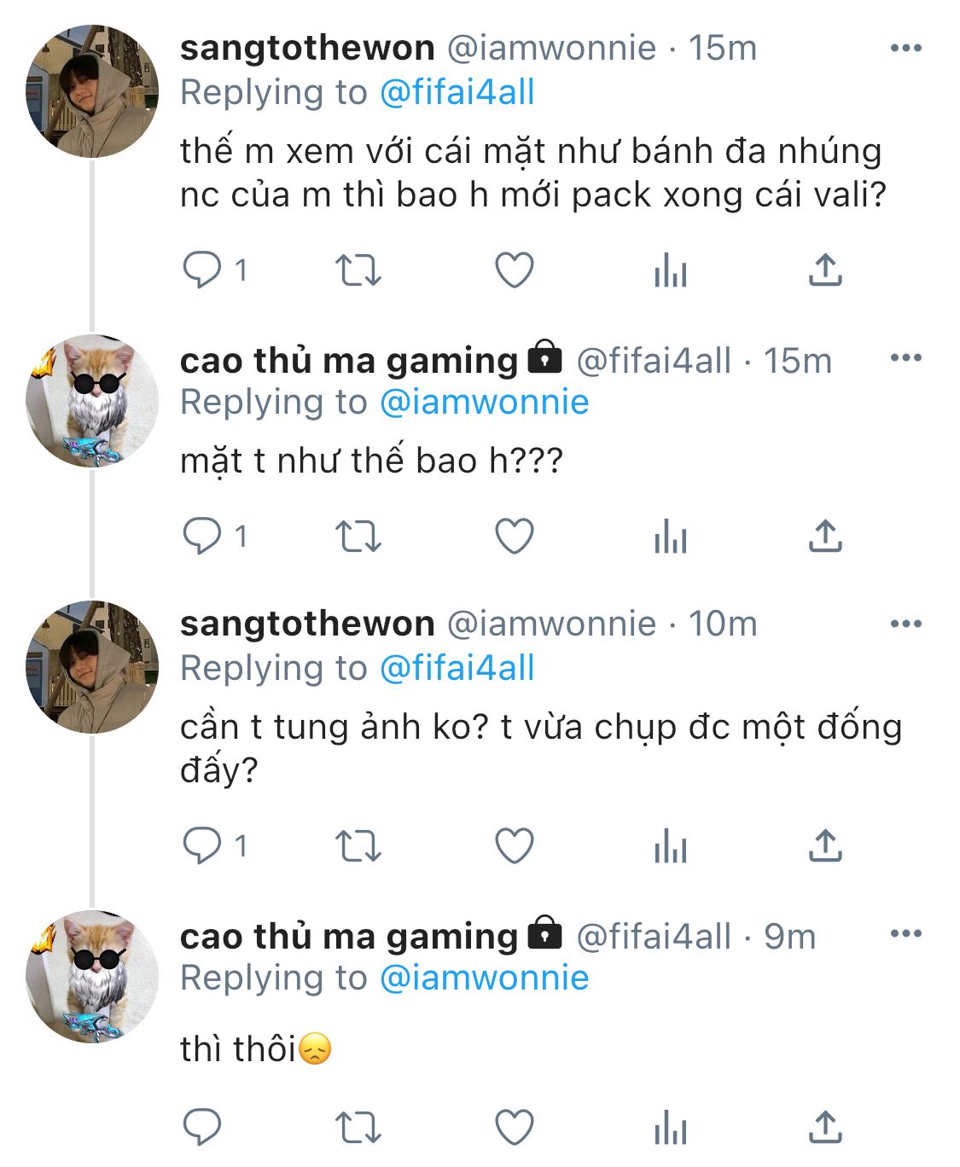
Task: Open @iamwonnie link in the 'thì thôi' tweet
Action: coord(484,978)
